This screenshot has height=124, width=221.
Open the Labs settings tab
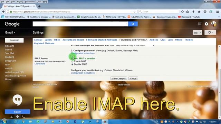[x=170, y=40]
